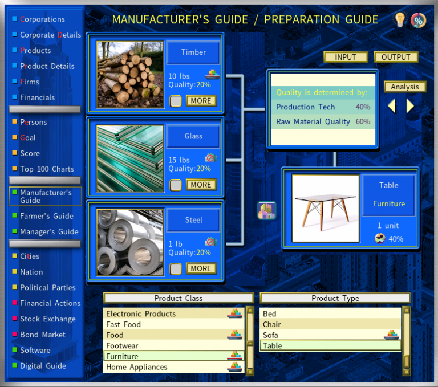This screenshot has height=387, width=438.
Task: Click the Table product image
Action: point(326,209)
